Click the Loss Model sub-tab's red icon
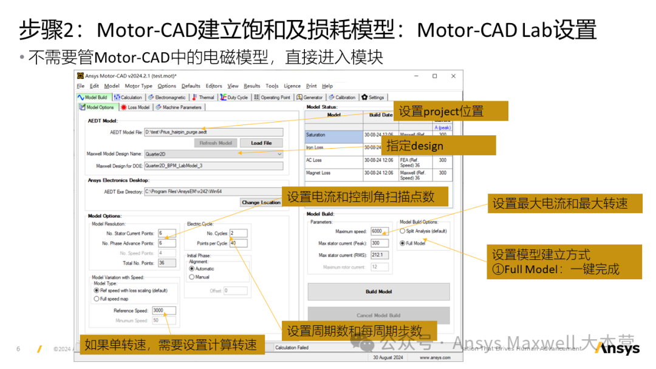This screenshot has width=656, height=369. click(x=124, y=107)
